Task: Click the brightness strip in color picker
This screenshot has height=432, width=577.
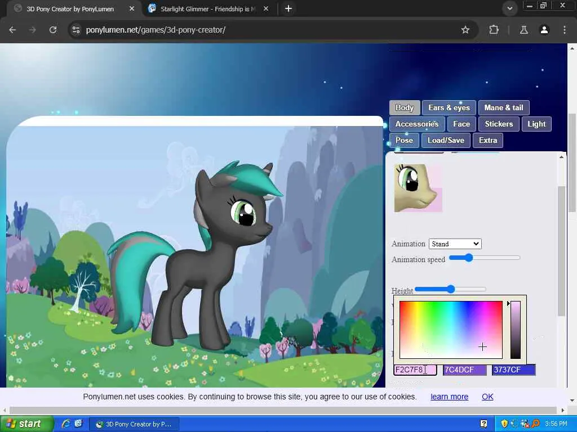Action: [515, 330]
